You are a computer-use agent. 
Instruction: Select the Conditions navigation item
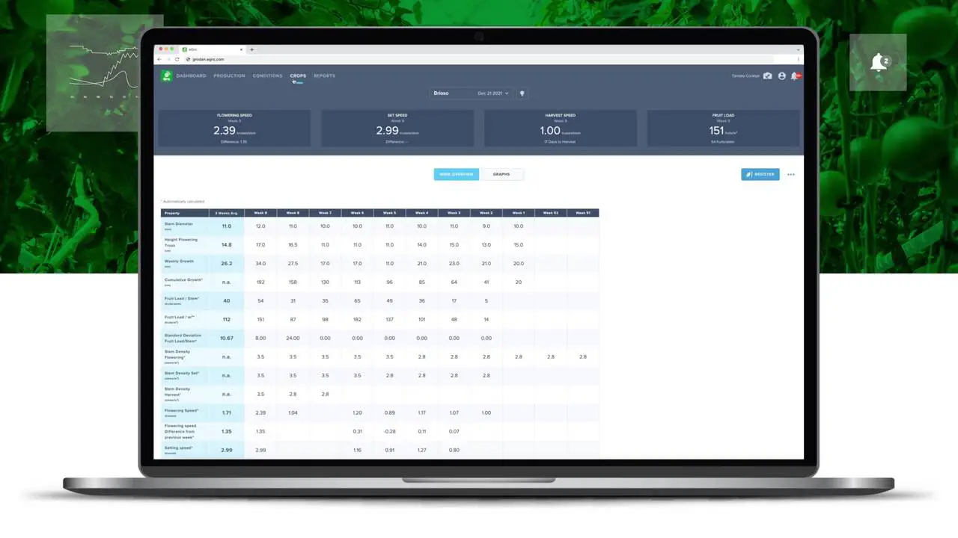tap(267, 75)
